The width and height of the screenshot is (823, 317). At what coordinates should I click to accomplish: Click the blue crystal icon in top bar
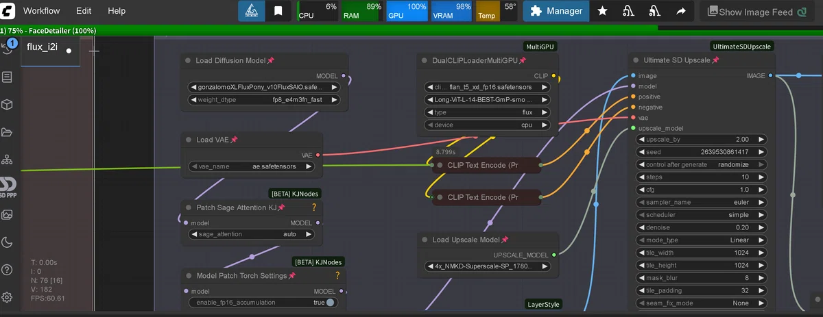tap(252, 11)
